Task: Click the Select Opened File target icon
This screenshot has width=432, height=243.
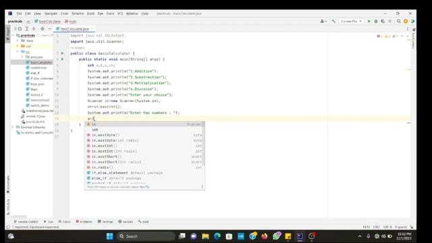Action: [x=20, y=28]
